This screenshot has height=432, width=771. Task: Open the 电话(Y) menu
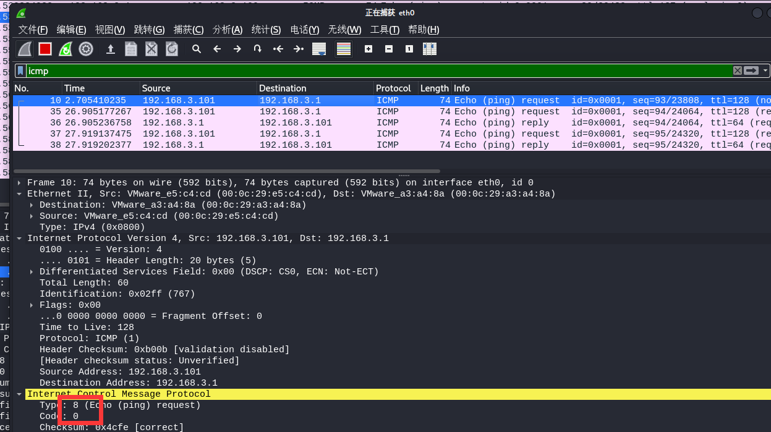(305, 30)
